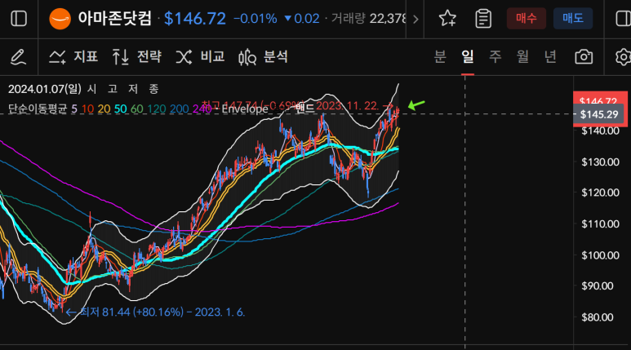The width and height of the screenshot is (631, 350).
Task: Toggle the 50-day moving average
Action: coord(120,109)
